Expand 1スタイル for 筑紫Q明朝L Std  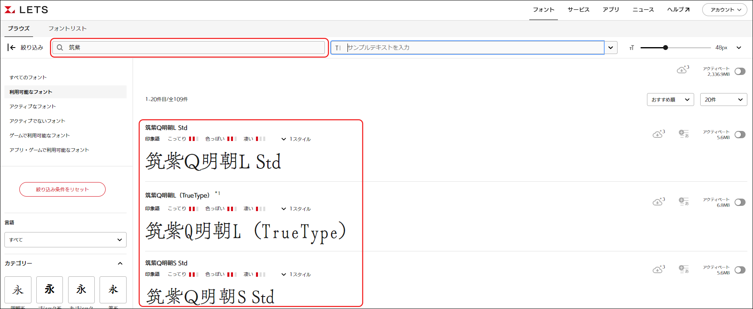296,139
